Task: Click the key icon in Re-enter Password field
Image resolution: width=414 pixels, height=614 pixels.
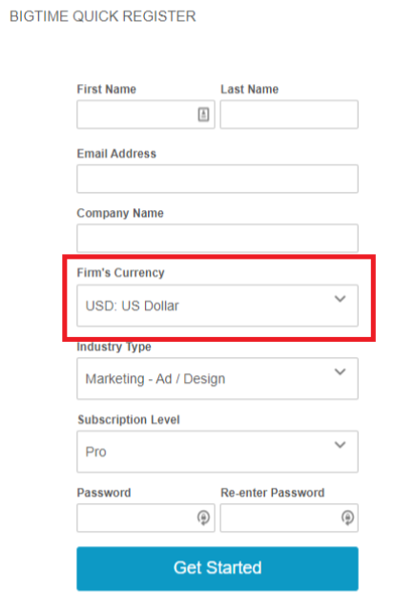Action: 347,518
